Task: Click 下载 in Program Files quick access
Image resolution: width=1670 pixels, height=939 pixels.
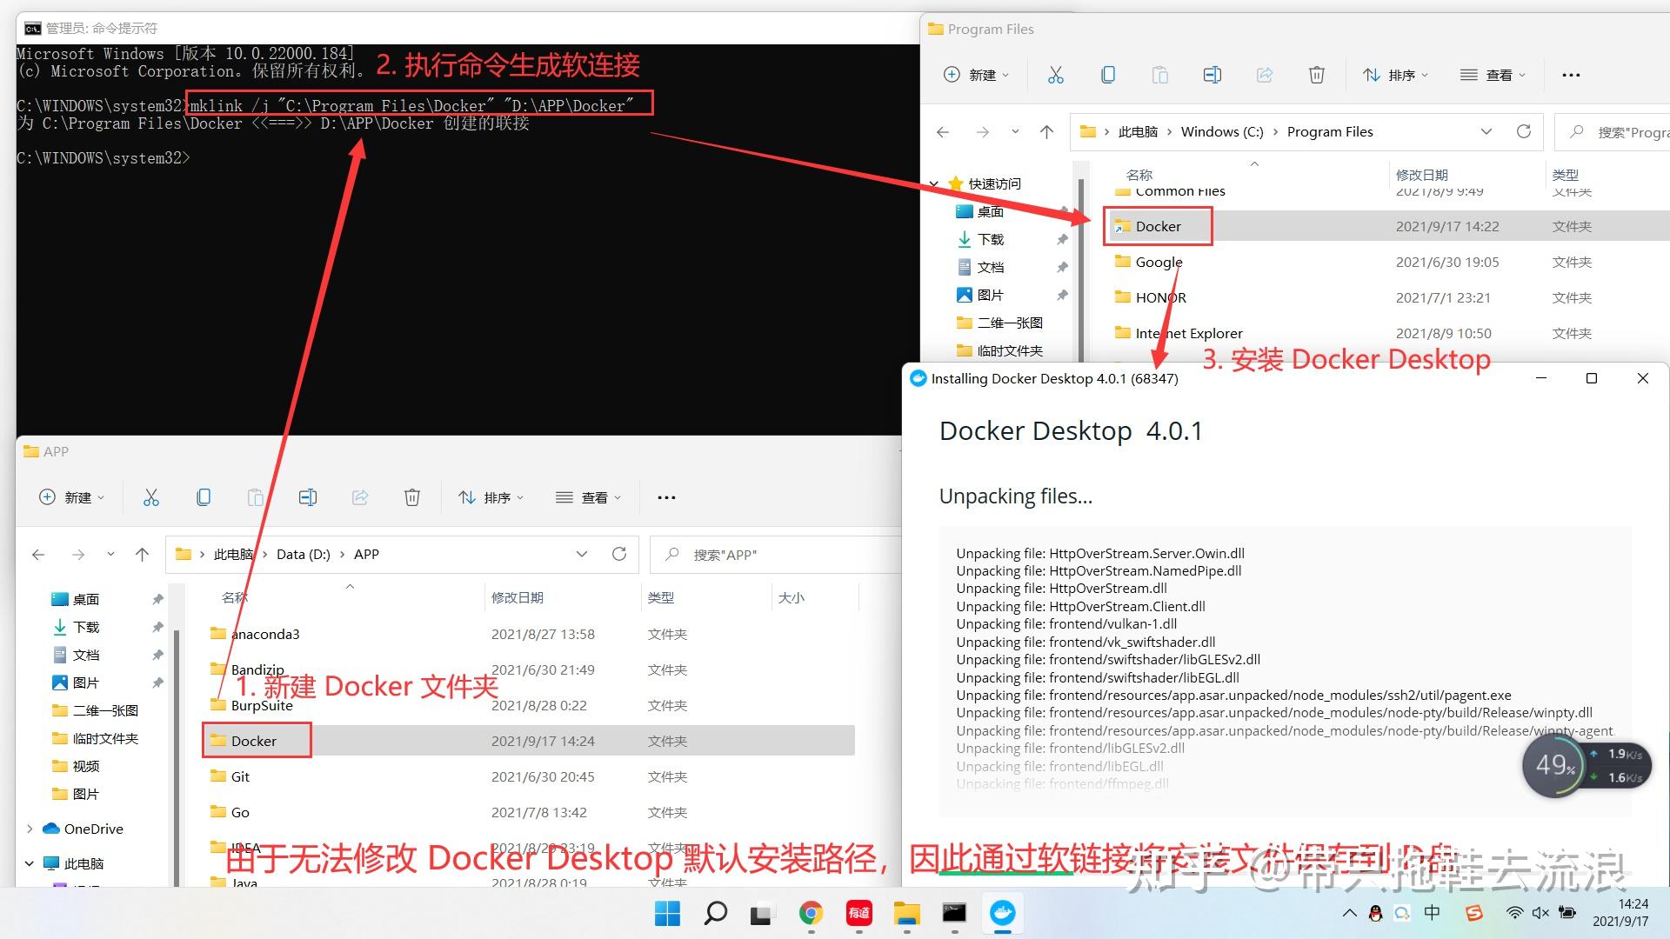Action: pyautogui.click(x=990, y=239)
